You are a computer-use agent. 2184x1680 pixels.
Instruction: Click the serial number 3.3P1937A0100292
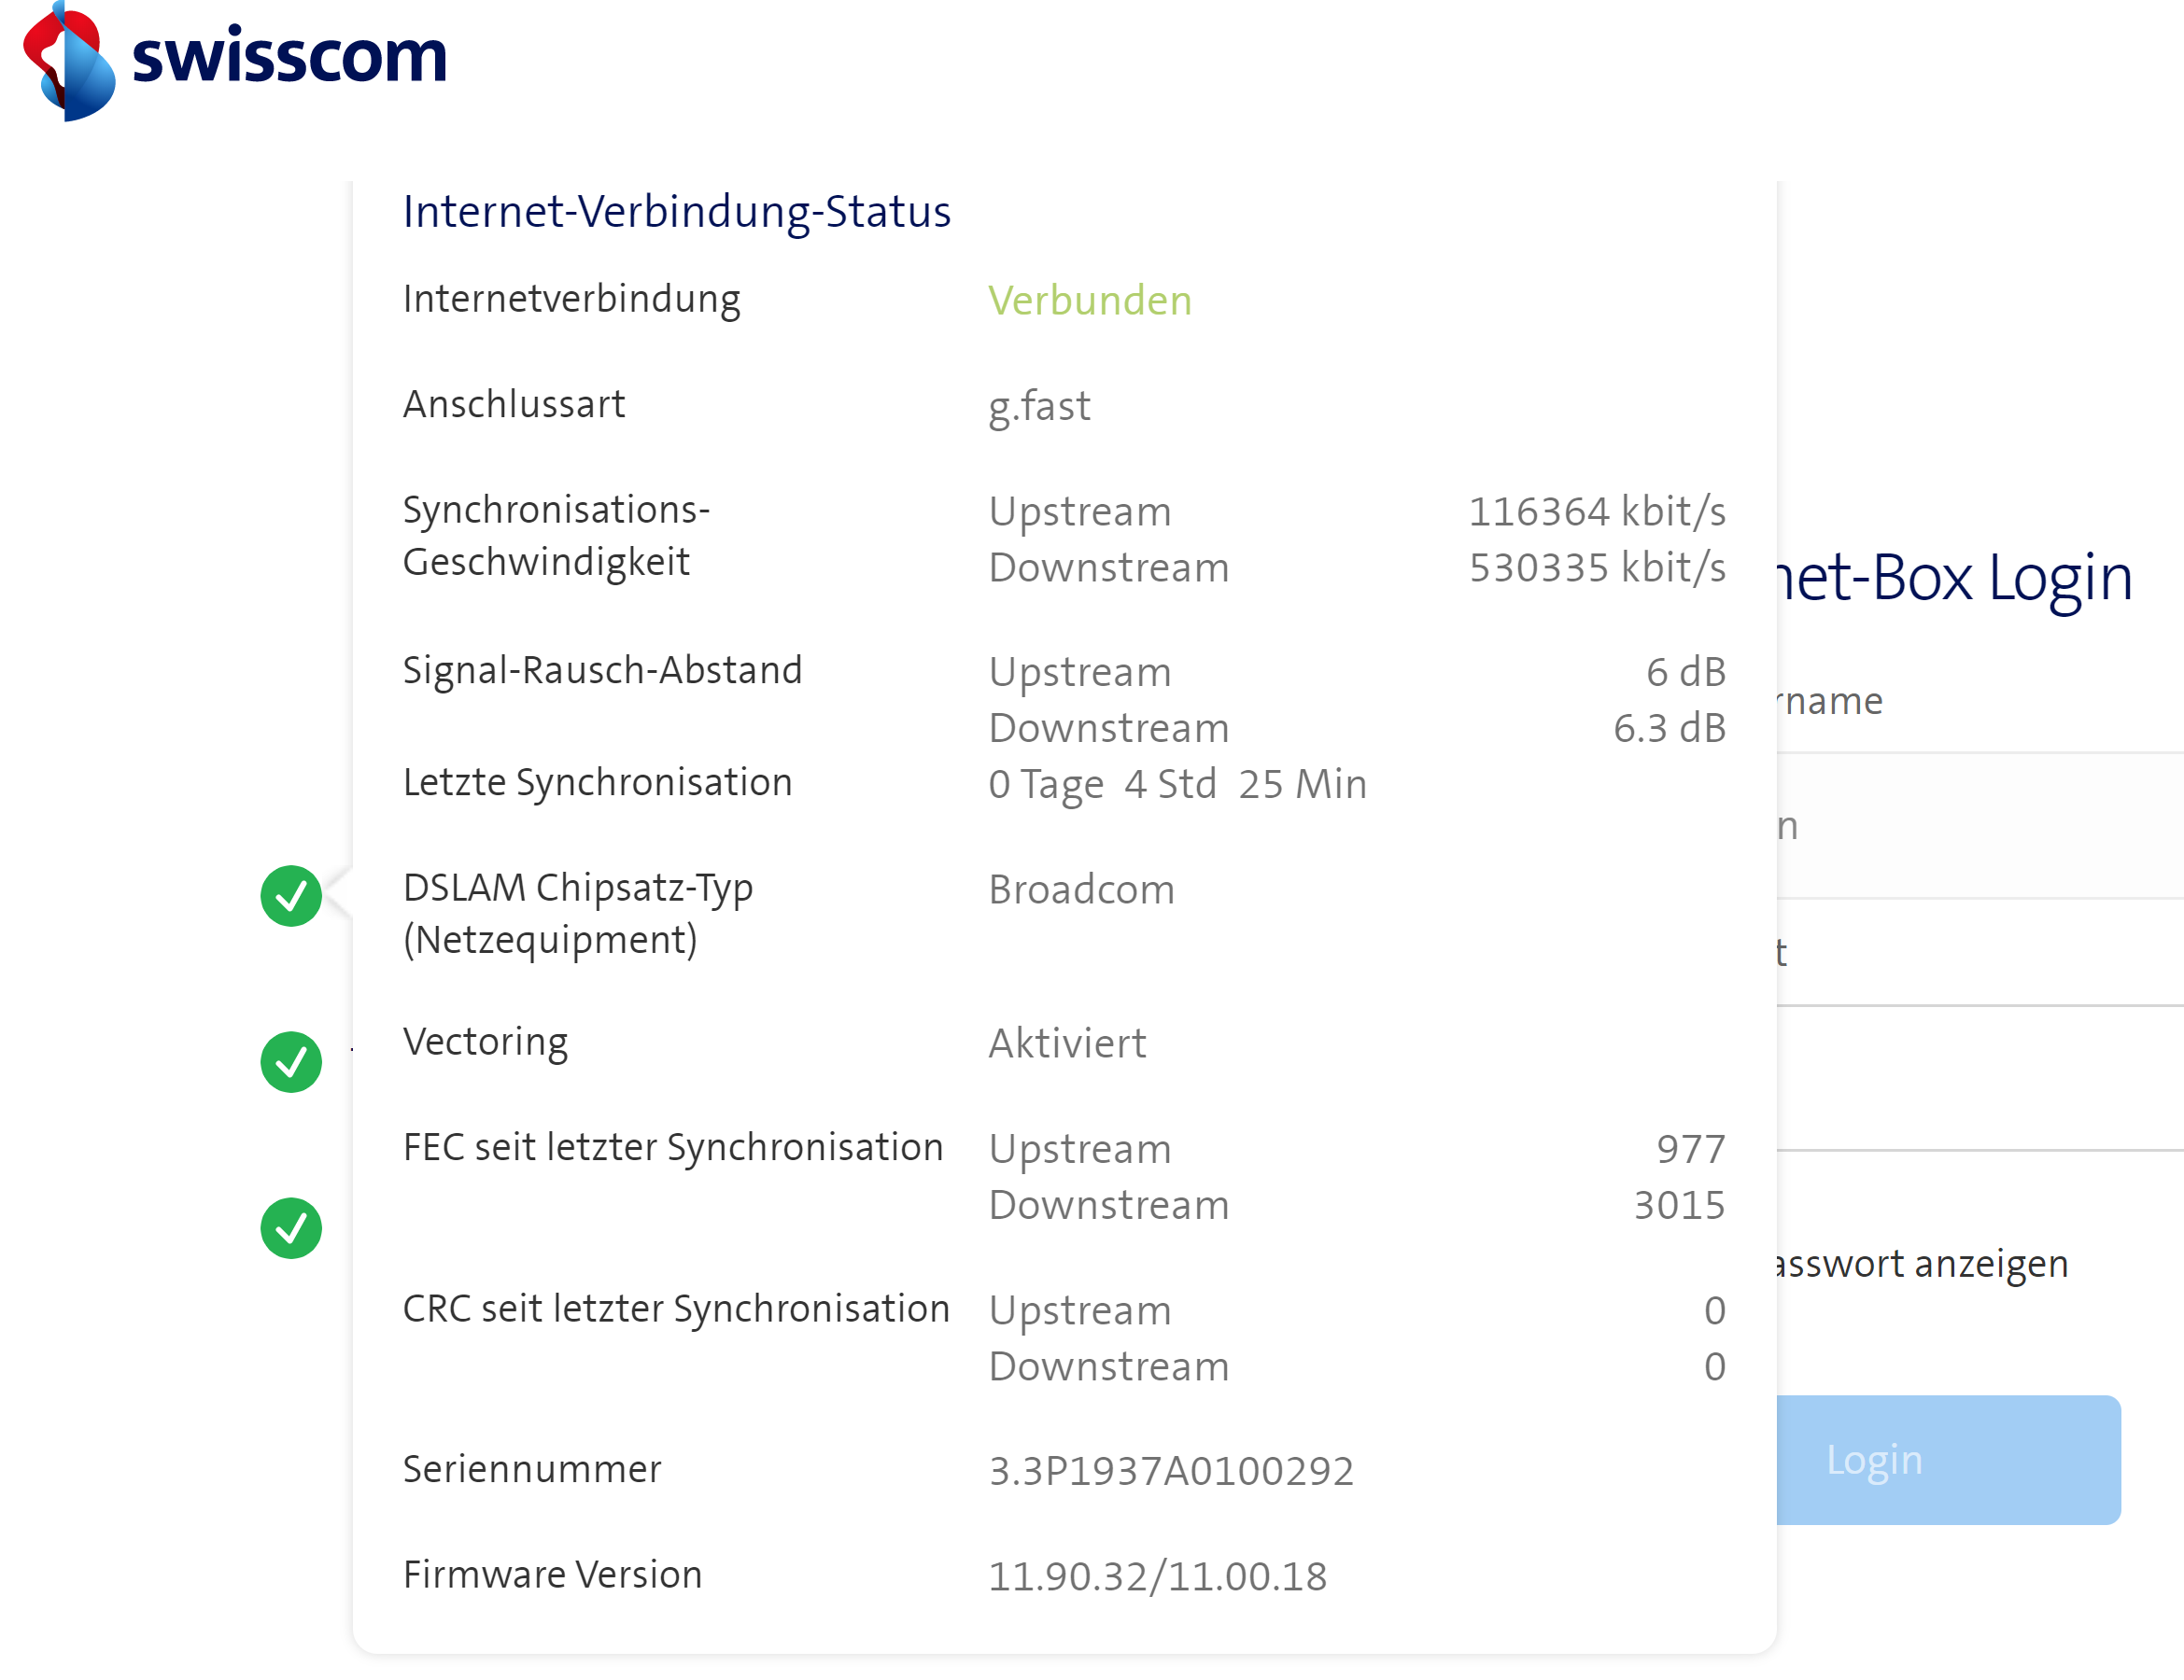[1171, 1471]
